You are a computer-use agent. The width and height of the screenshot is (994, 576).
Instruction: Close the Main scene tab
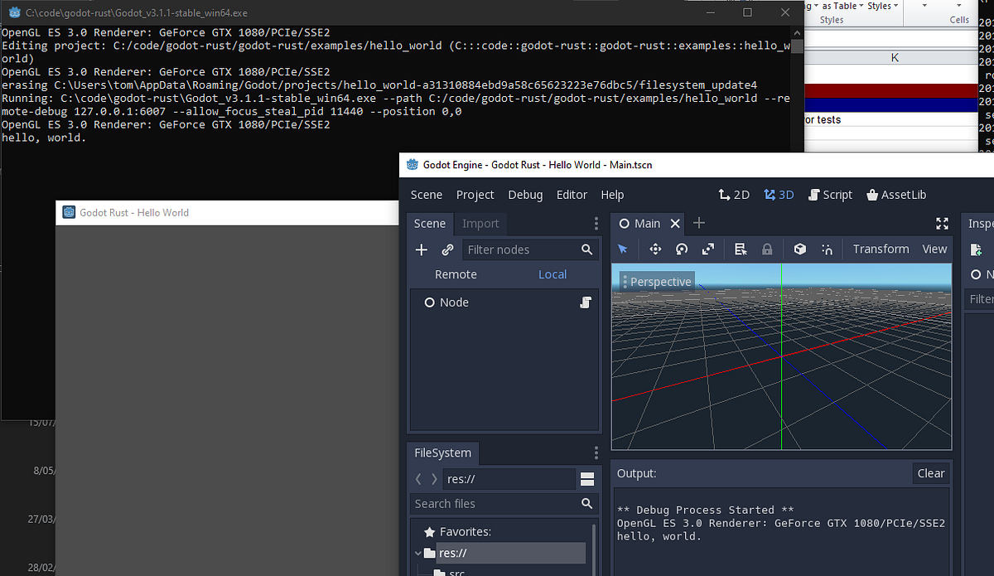pyautogui.click(x=675, y=223)
